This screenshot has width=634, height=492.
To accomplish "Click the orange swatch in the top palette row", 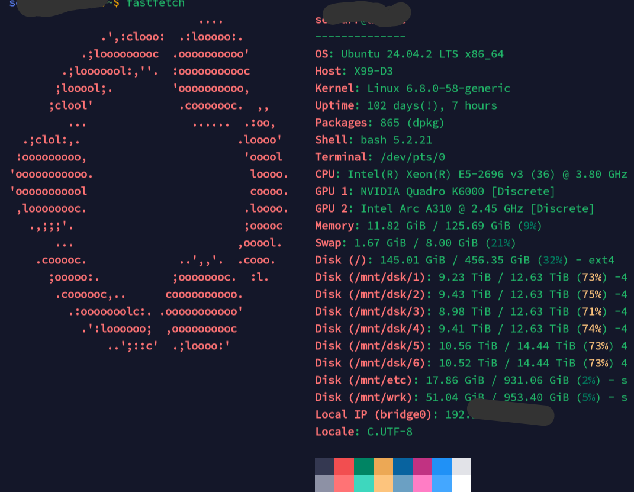I will point(384,466).
